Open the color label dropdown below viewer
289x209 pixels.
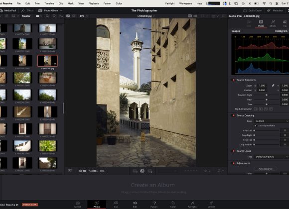pos(207,171)
